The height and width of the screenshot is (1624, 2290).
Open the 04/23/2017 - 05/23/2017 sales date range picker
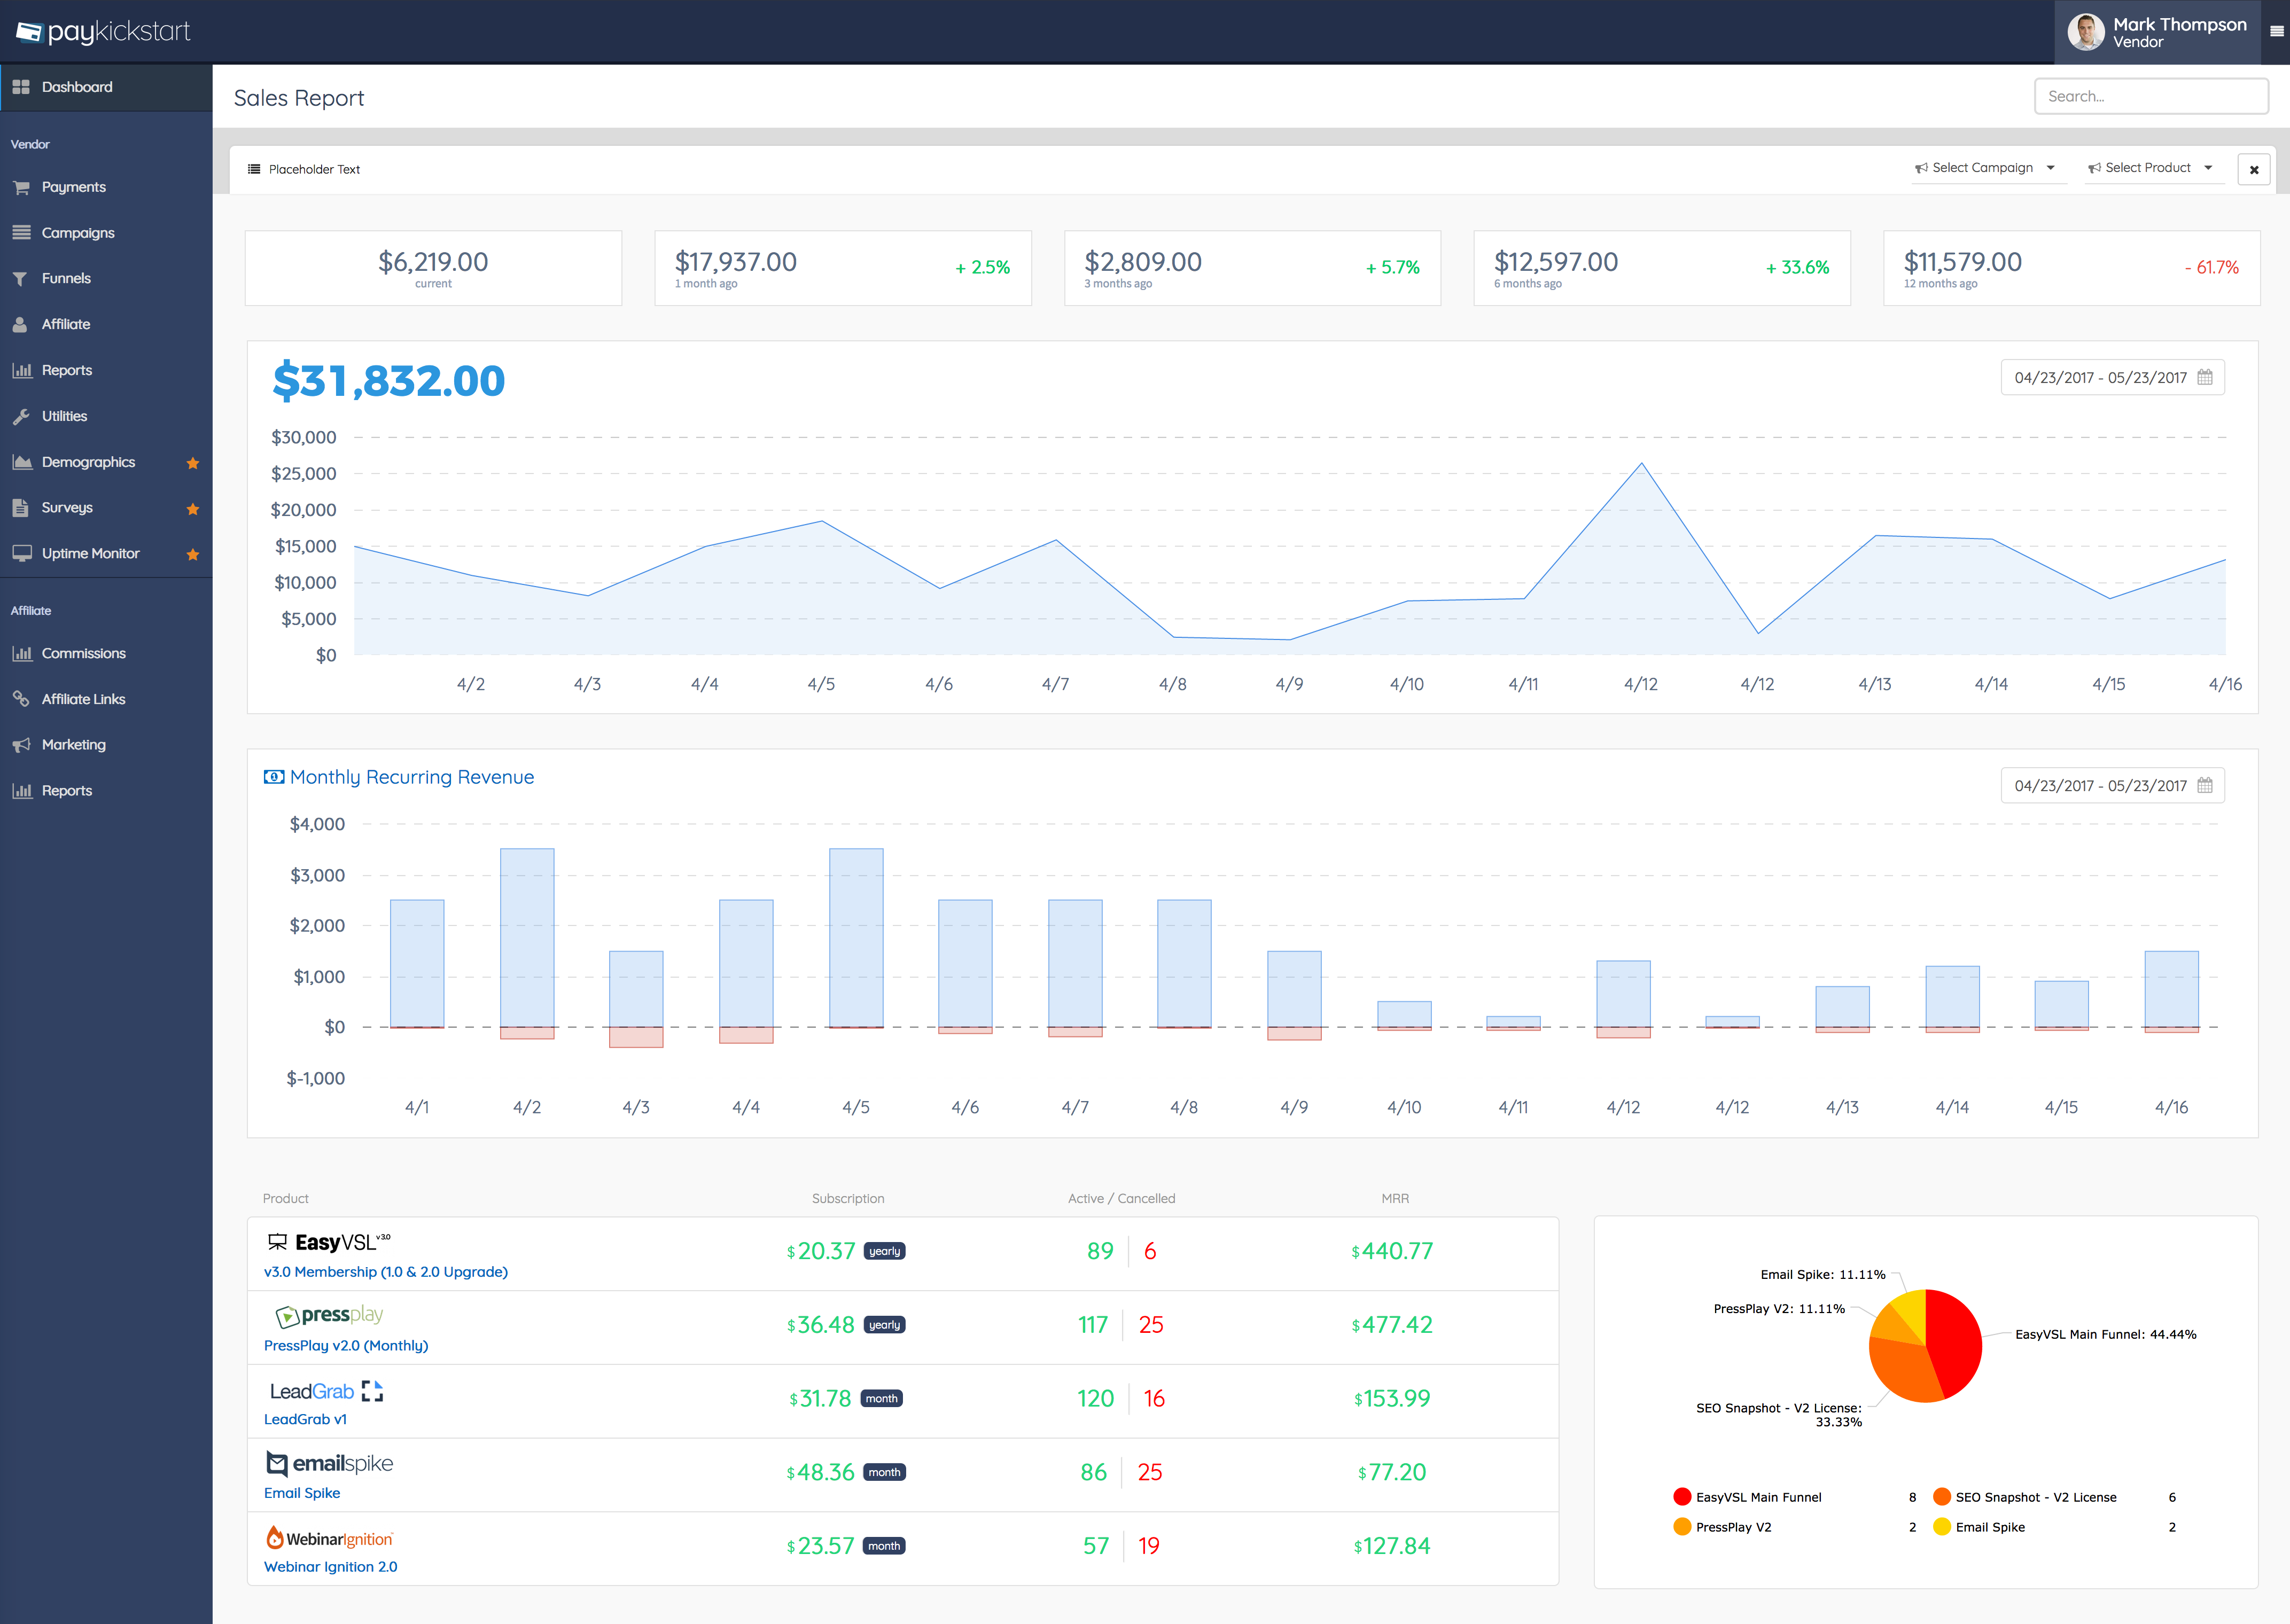[2099, 378]
